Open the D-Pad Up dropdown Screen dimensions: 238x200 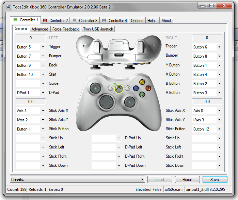pyautogui.click(x=107, y=138)
